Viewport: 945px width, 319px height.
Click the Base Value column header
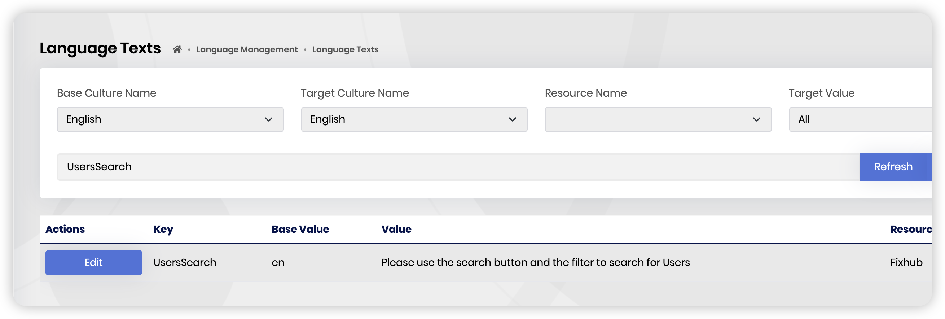tap(300, 229)
